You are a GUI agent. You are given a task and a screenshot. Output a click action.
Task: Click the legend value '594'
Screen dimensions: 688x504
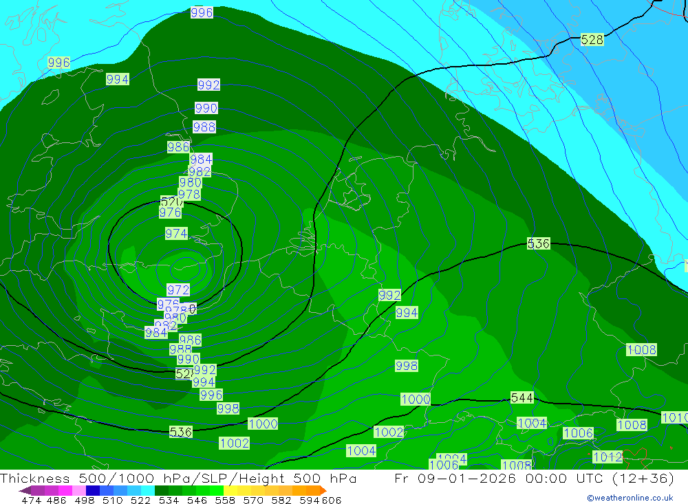click(x=310, y=500)
